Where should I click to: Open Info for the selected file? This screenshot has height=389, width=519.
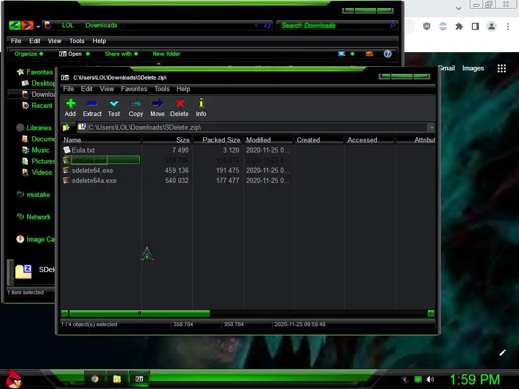(x=201, y=108)
